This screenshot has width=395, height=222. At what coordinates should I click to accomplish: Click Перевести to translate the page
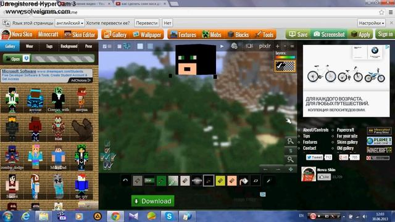[147, 23]
